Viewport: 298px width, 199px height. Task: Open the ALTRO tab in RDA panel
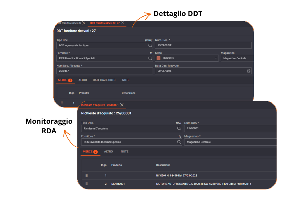(108, 151)
